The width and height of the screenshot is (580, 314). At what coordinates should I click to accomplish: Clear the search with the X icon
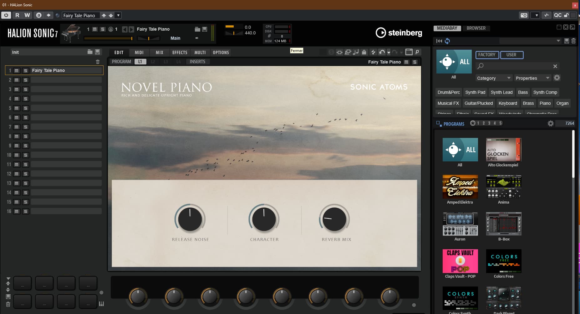pos(555,66)
